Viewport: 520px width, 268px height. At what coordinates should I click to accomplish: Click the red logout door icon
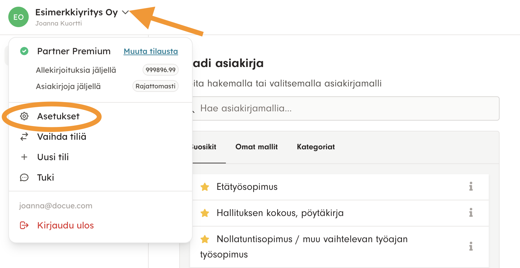point(24,226)
